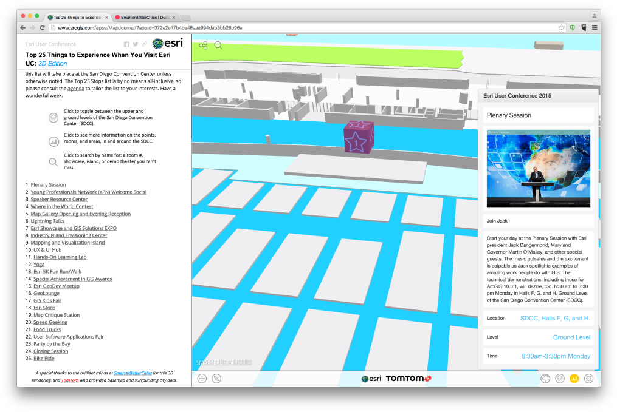This screenshot has height=412, width=617.
Task: Click the green extension icon in the toolbar
Action: 573,27
